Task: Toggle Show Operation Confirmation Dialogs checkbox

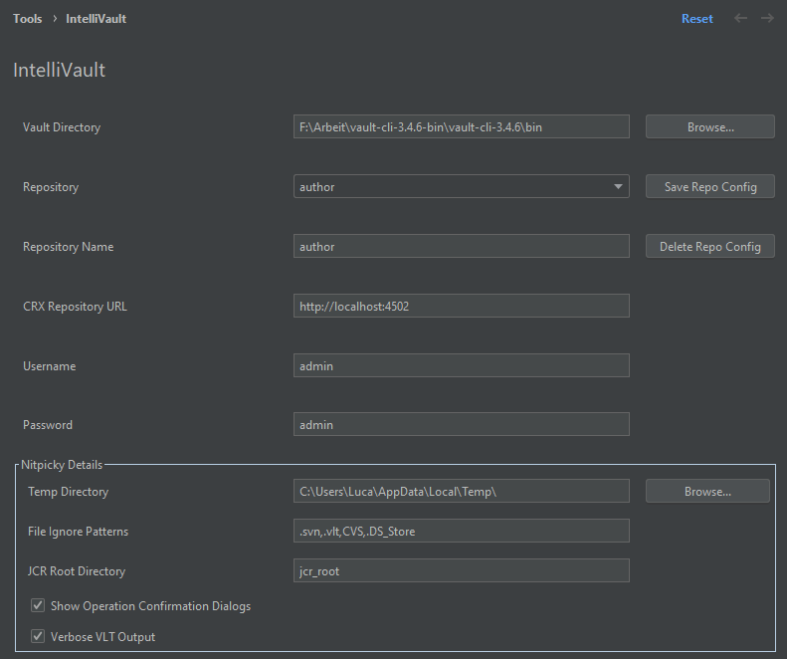Action: tap(38, 605)
